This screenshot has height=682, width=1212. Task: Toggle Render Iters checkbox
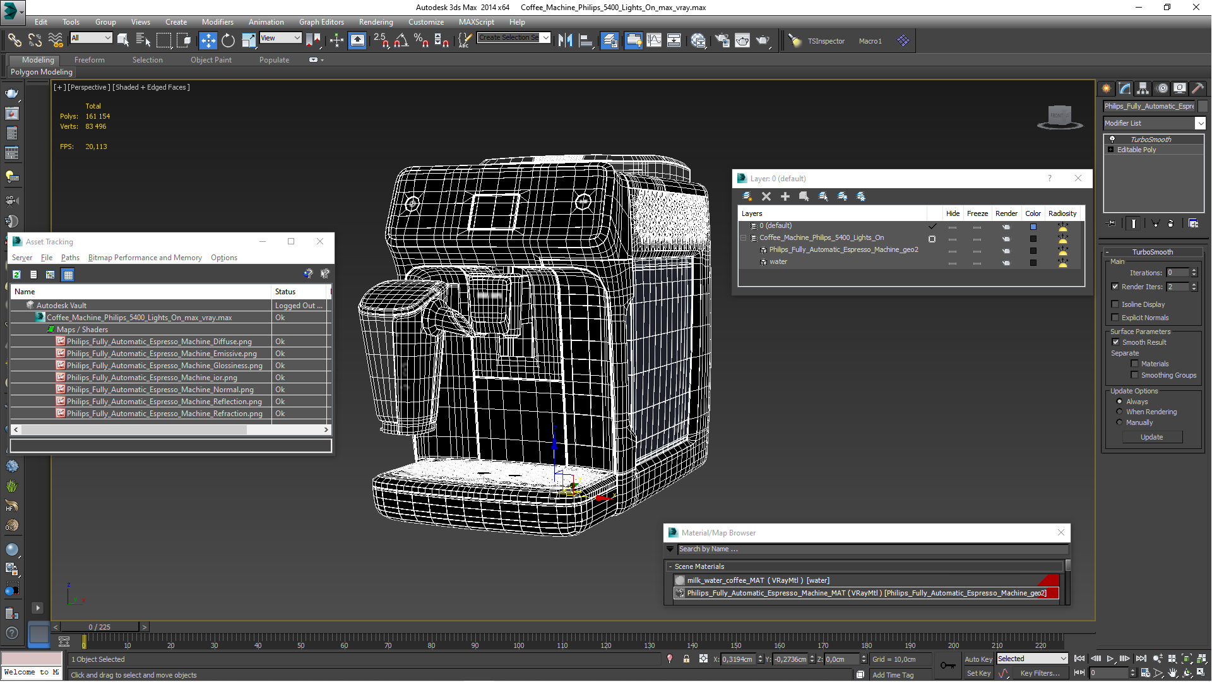click(x=1115, y=287)
